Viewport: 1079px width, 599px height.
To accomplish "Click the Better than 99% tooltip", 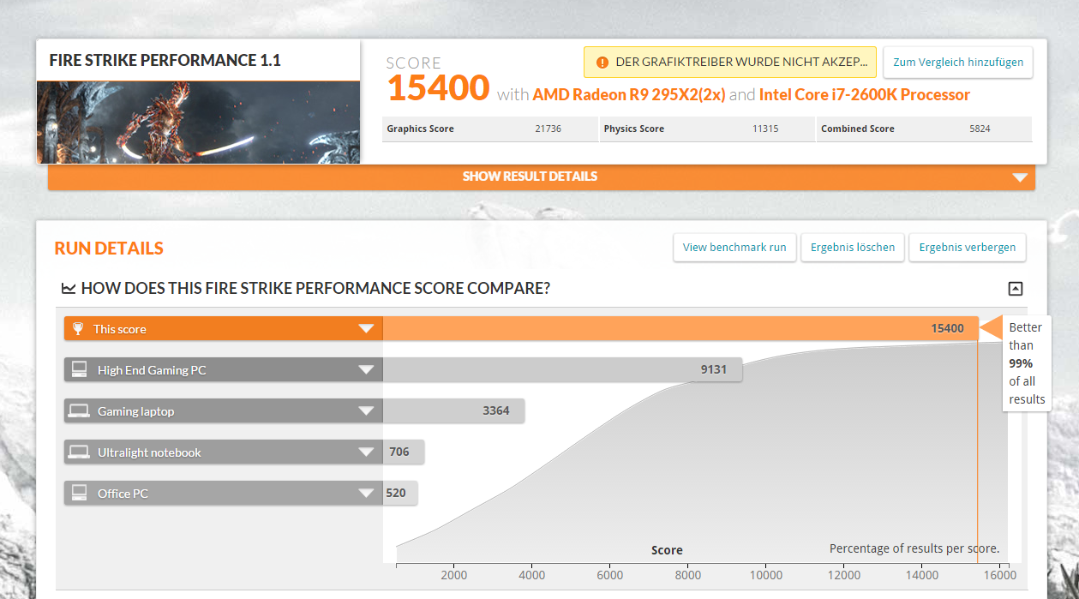I will pyautogui.click(x=1027, y=363).
